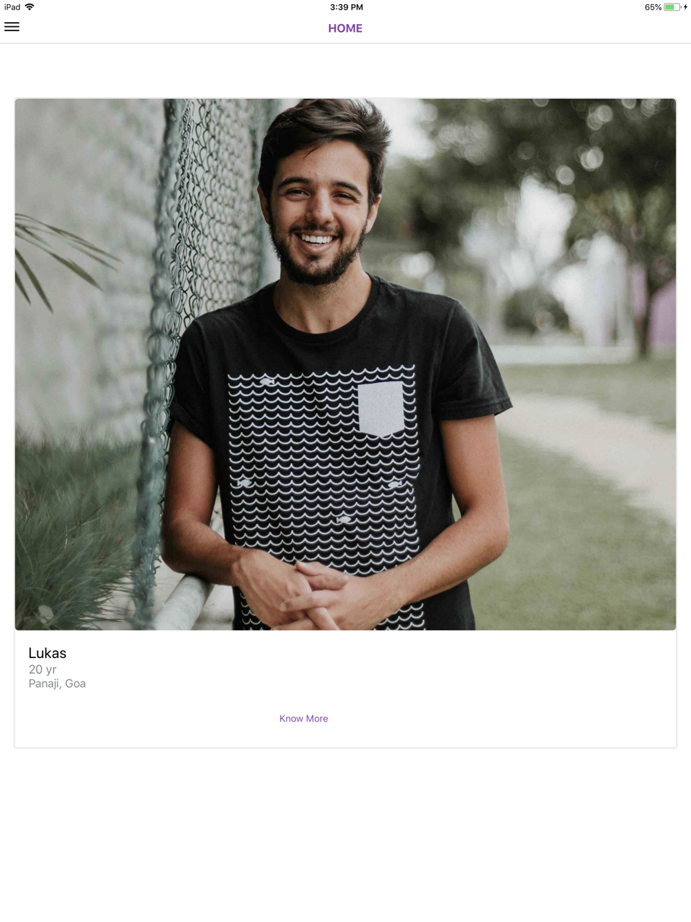Tap the Wi-Fi status icon
Viewport: 691px width, 922px height.
(30, 7)
